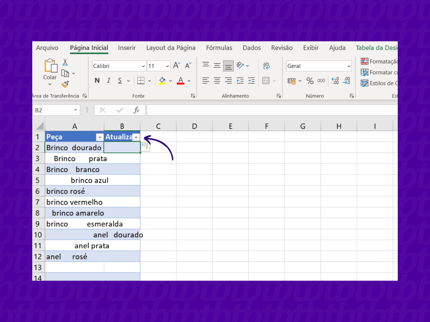Screen dimensions: 430x322
Task: Click into the formula bar field
Action: (272, 110)
